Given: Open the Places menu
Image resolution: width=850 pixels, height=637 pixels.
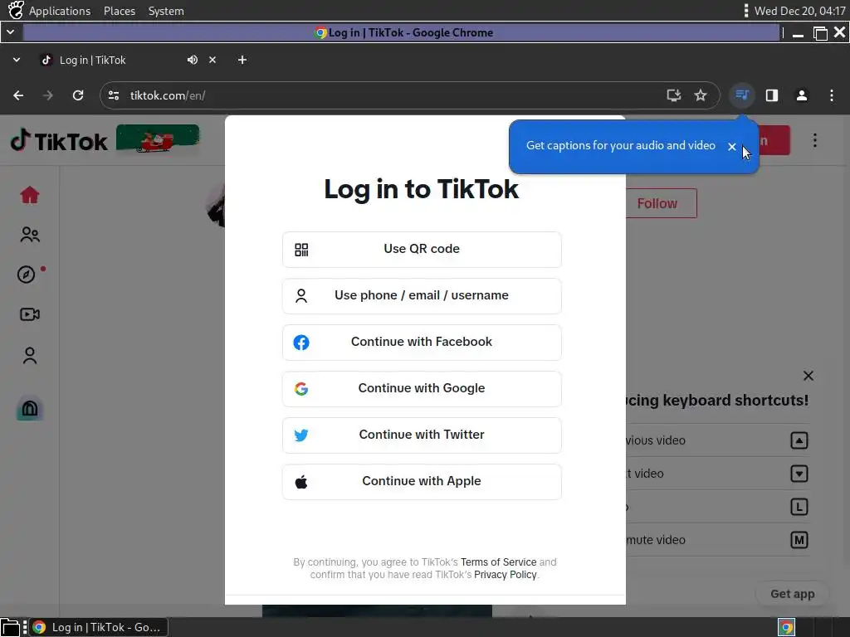Looking at the screenshot, I should coord(120,11).
